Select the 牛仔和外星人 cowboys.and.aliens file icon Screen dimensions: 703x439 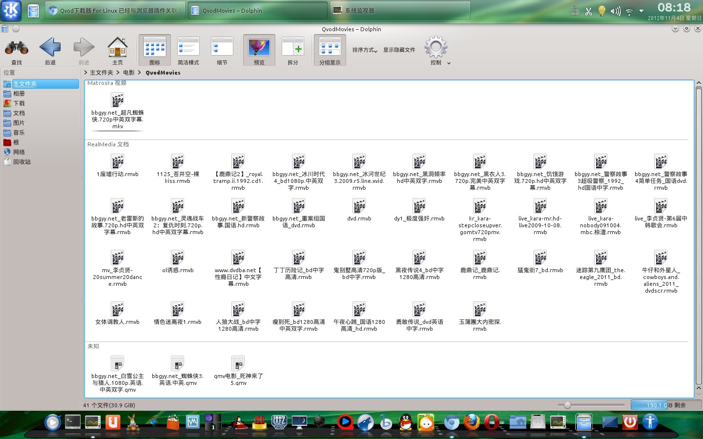point(661,258)
